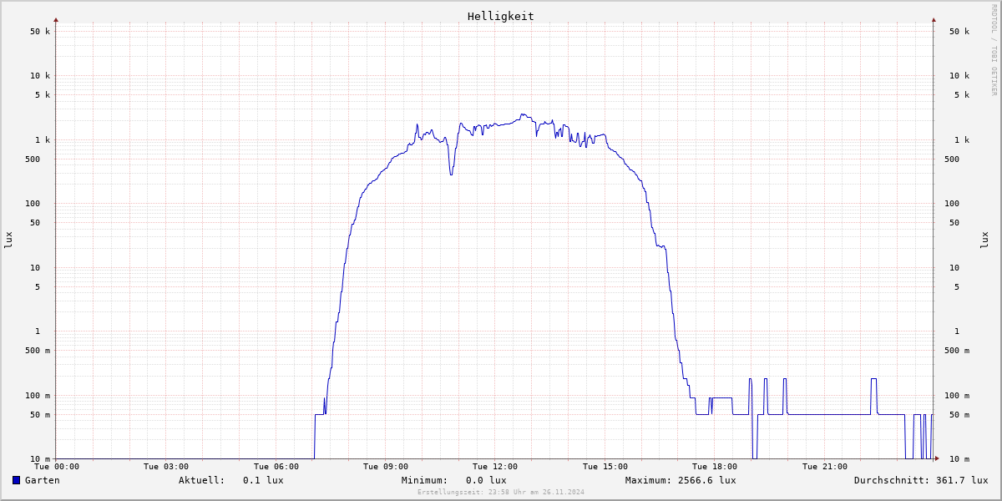Screen dimensions: 1002x501
Task: Click the arrow atop the right axis
Action: pyautogui.click(x=934, y=19)
